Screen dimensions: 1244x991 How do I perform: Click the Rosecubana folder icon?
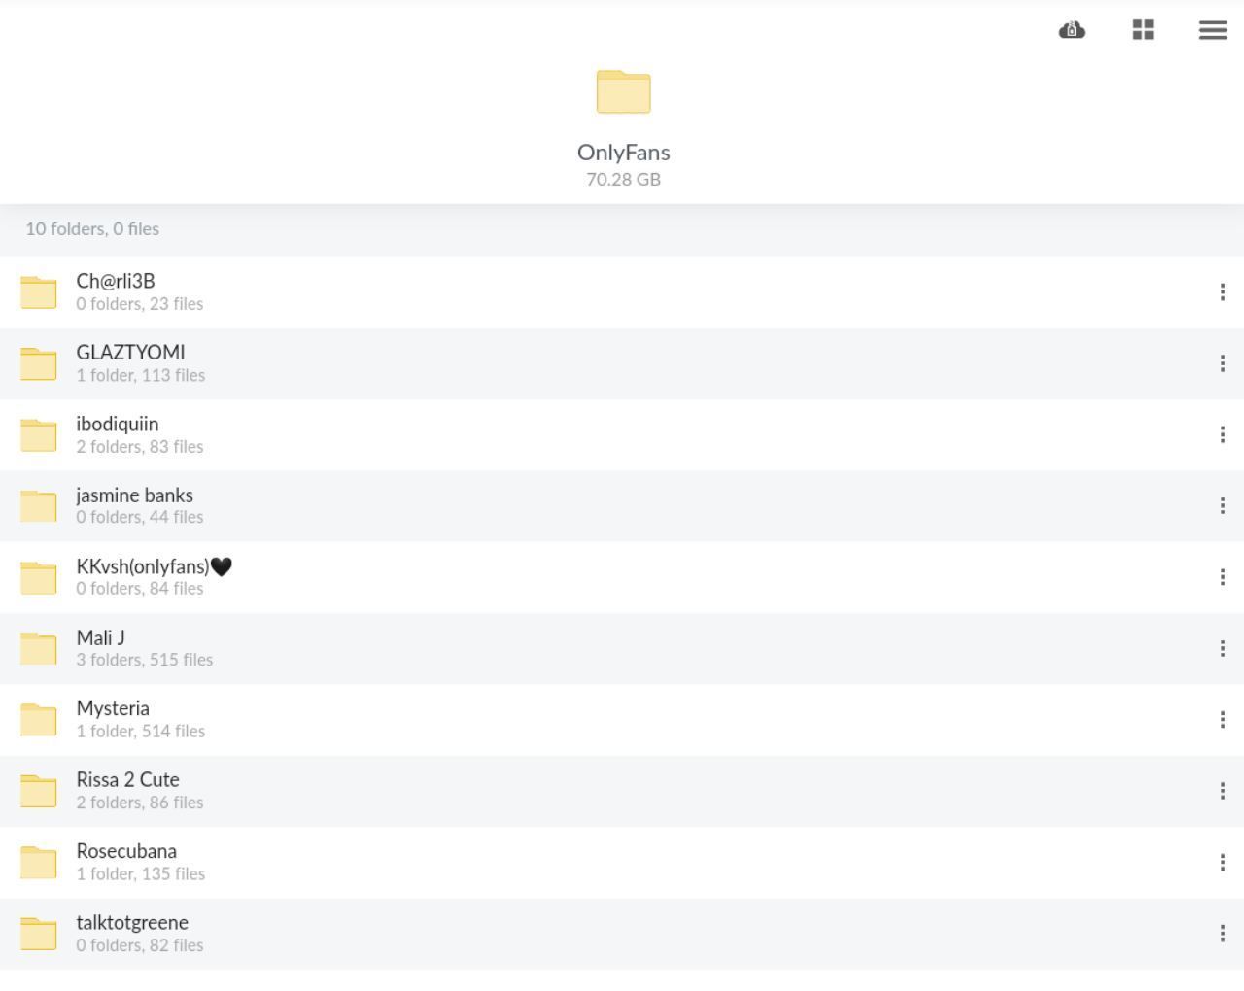click(39, 862)
